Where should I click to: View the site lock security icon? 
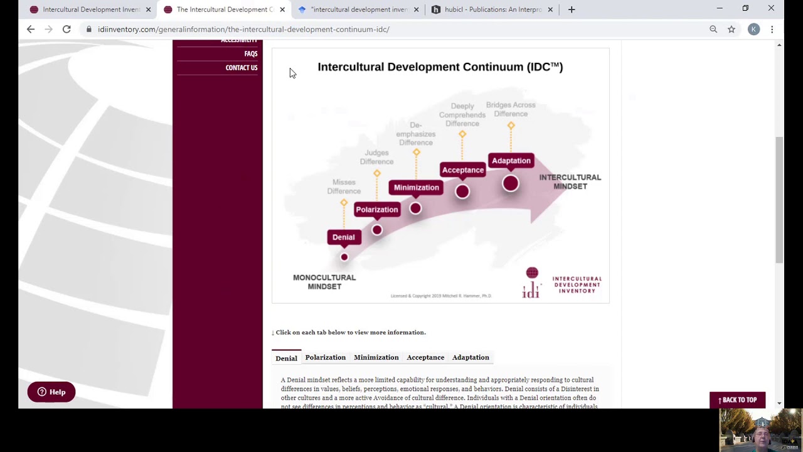point(89,29)
